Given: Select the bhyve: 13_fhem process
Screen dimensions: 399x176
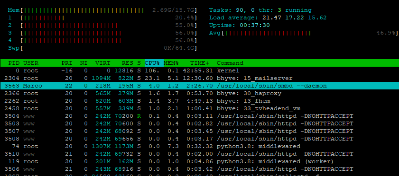Looking at the screenshot, I should click(x=199, y=101).
